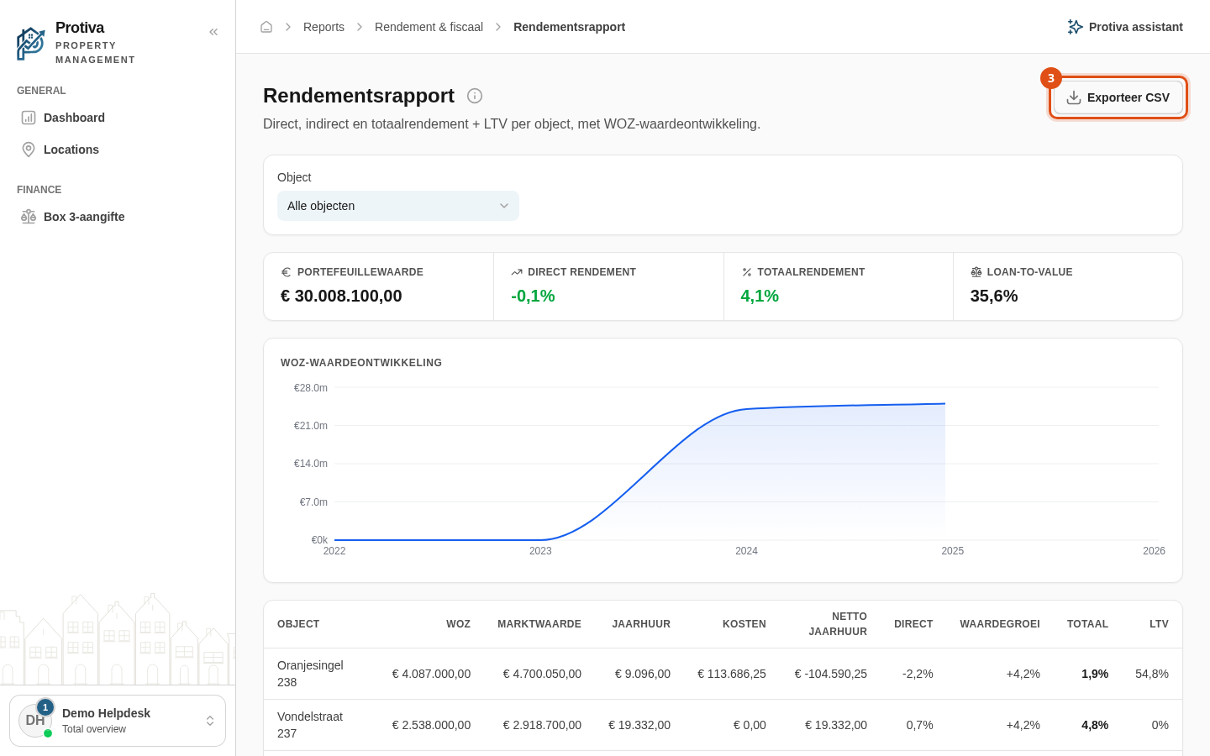This screenshot has height=756, width=1210.
Task: Click the KOSTEN column header
Action: click(x=744, y=624)
